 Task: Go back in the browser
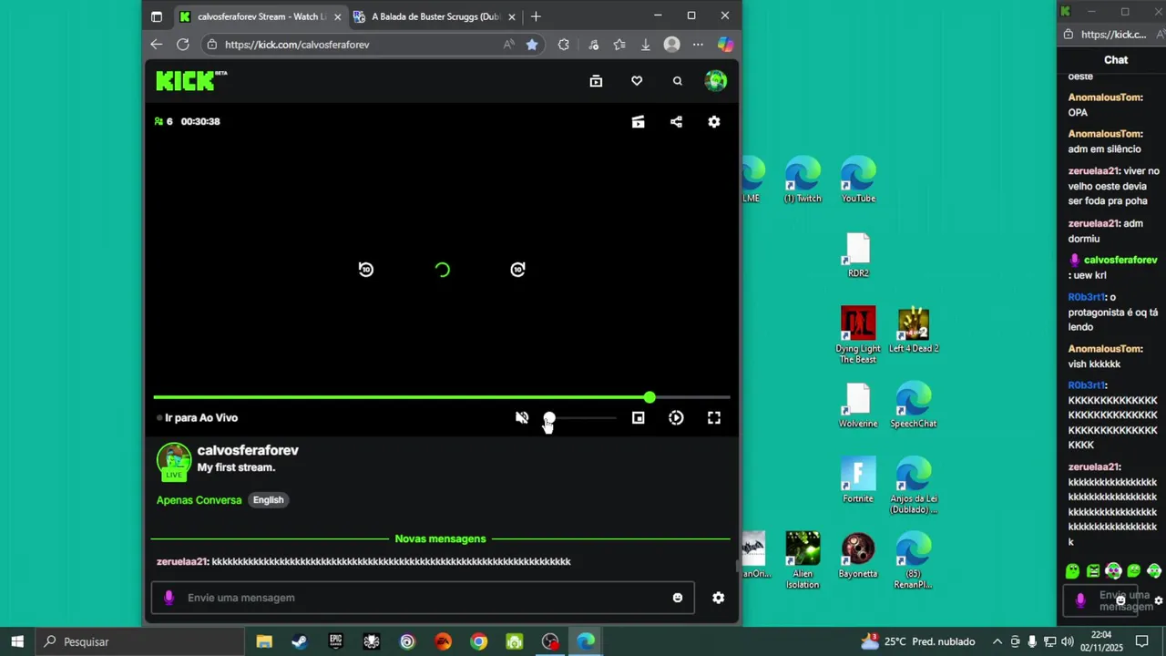pos(156,44)
